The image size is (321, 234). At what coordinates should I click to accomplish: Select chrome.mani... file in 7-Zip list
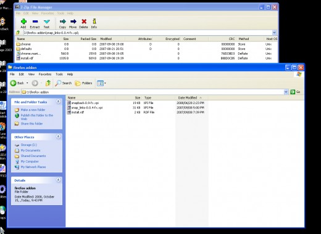point(28,54)
